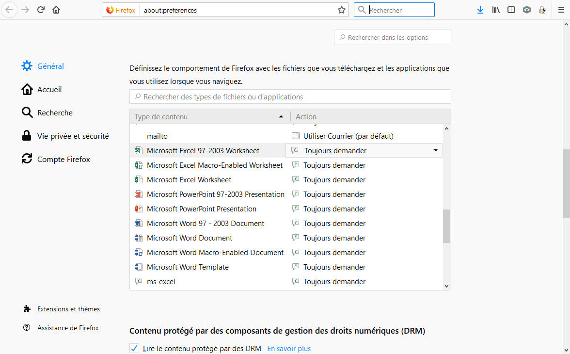
Task: Toggle the sidebar view icon
Action: pos(511,10)
